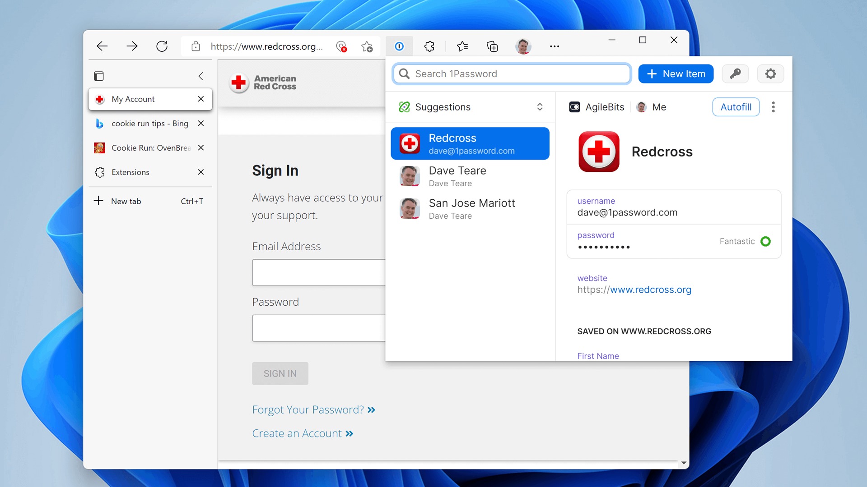Click the browser forward arrow
This screenshot has height=487, width=867.
pos(132,46)
